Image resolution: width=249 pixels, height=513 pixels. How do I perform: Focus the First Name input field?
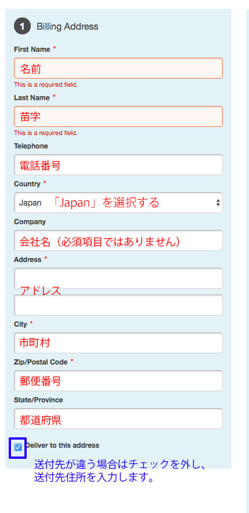point(118,68)
